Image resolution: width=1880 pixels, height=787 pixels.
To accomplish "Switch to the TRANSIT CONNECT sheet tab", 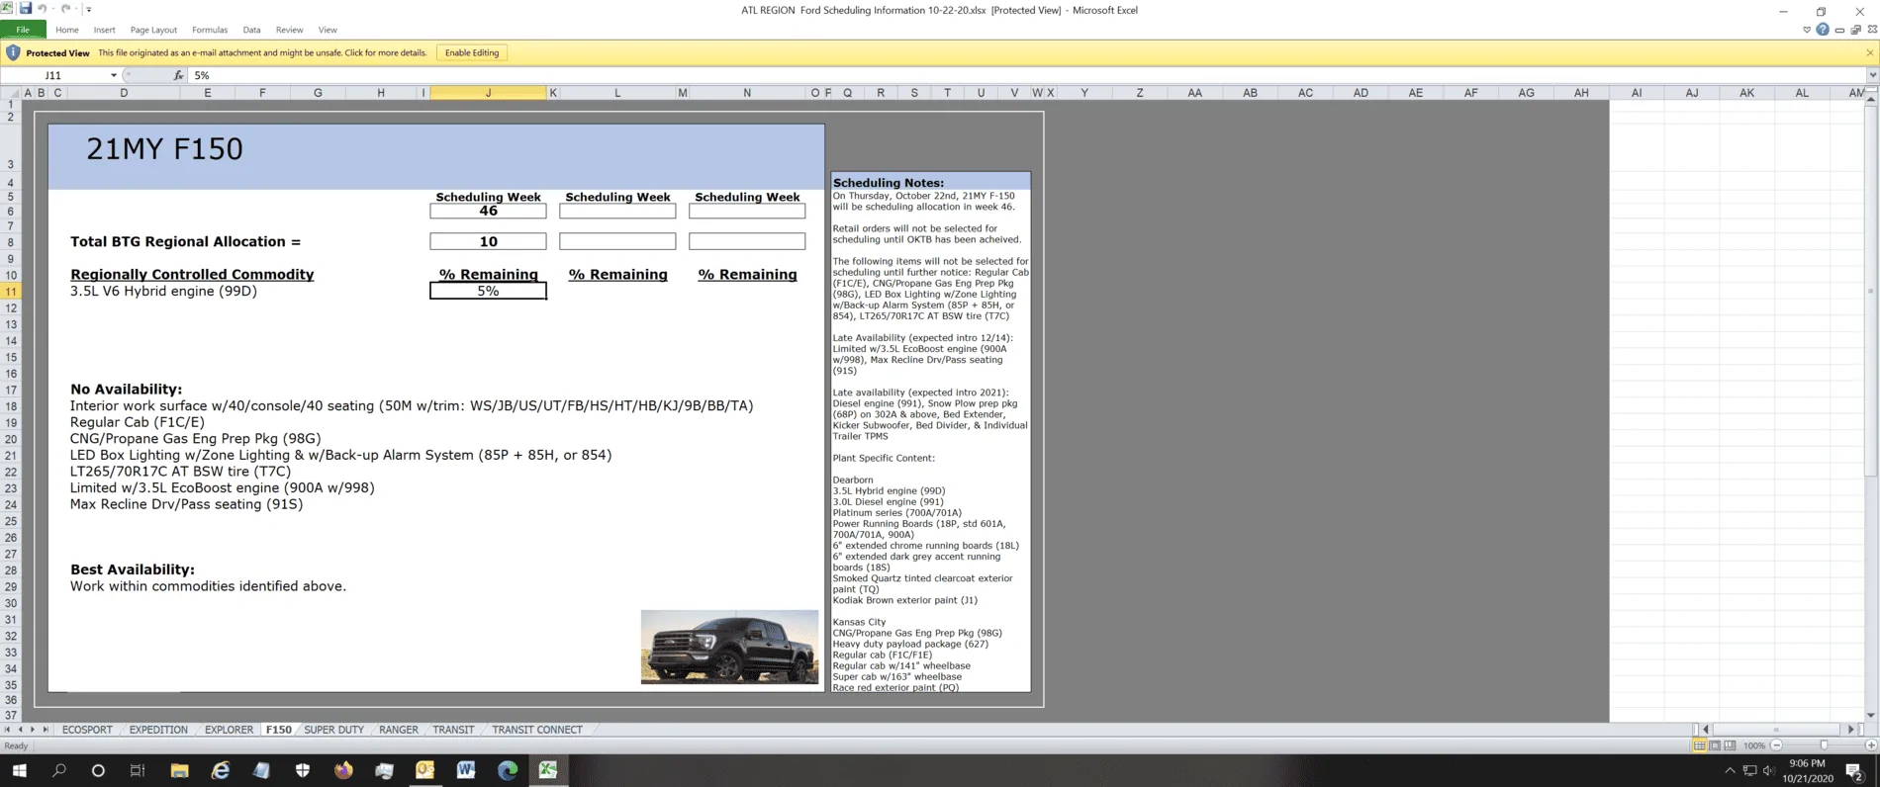I will tap(537, 730).
